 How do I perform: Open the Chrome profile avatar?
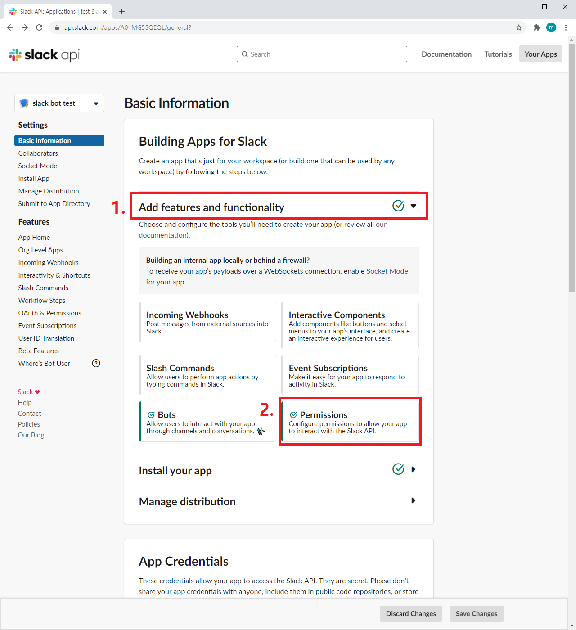point(551,27)
